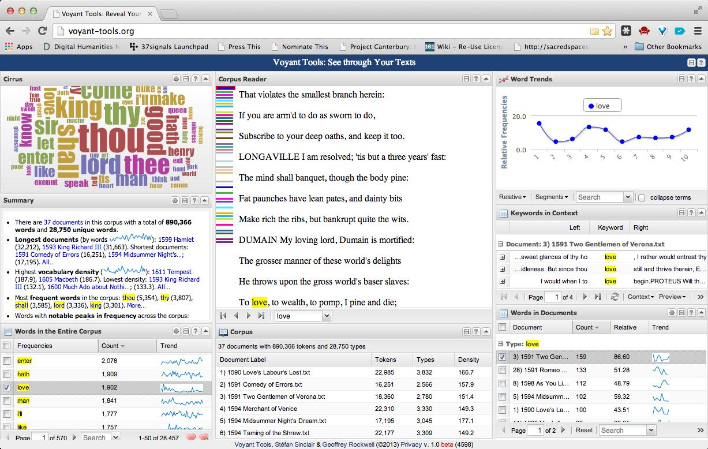Screen dimensions: 708x449
Task: Toggle the collapse terms checkbox
Action: click(x=642, y=197)
